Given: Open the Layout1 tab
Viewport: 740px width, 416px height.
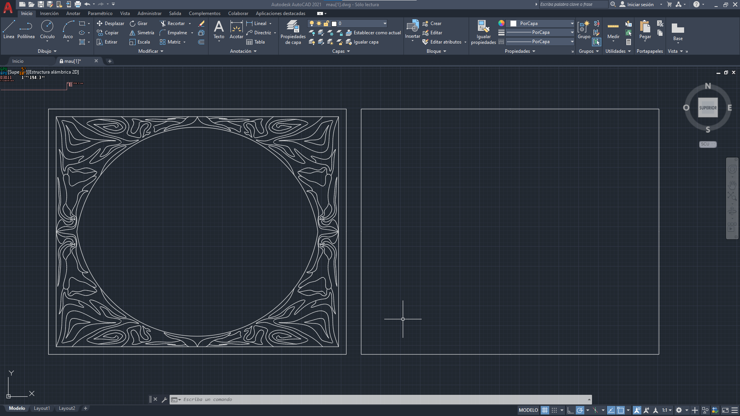Looking at the screenshot, I should [42, 408].
